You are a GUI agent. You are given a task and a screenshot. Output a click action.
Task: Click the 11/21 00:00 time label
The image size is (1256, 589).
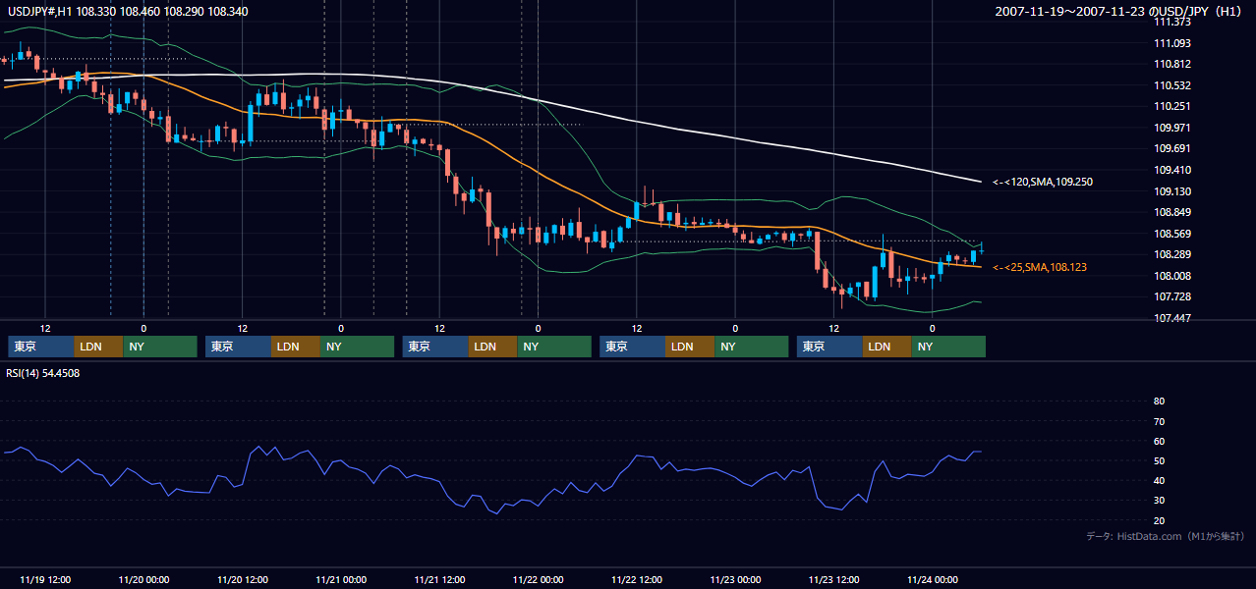[341, 579]
